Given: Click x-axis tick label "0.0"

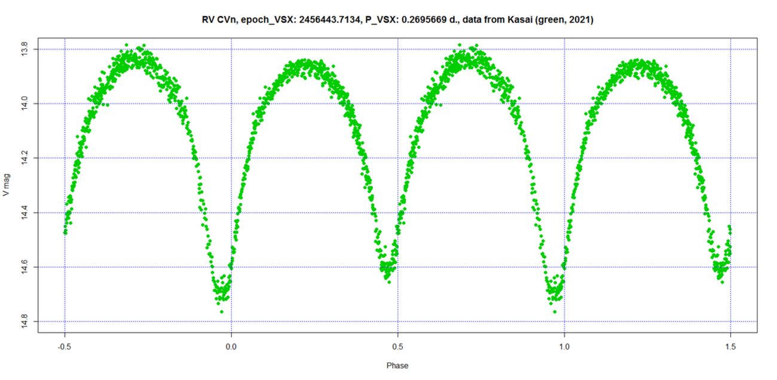Looking at the screenshot, I should pyautogui.click(x=231, y=347).
